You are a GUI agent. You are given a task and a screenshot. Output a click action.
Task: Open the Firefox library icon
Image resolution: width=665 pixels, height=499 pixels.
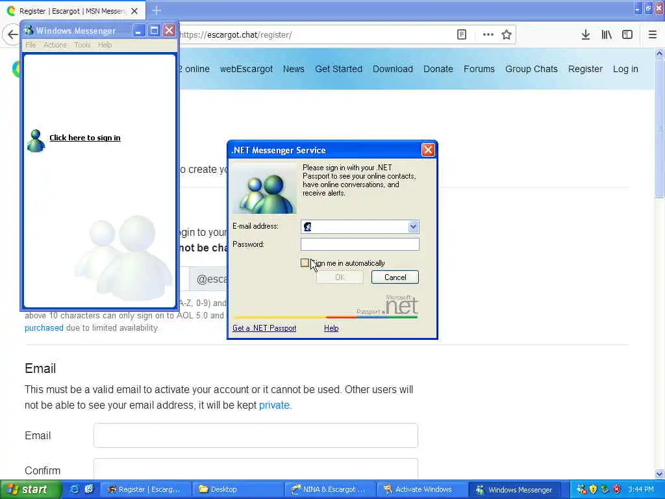[x=607, y=35]
